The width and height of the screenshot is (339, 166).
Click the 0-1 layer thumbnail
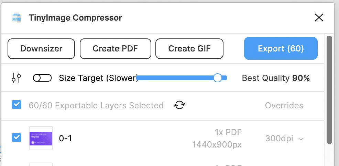pos(41,138)
